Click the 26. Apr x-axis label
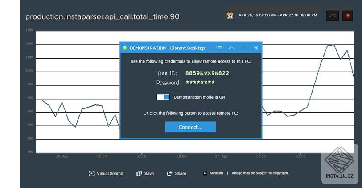Screen dimensions: 362x188 click(x=62, y=156)
